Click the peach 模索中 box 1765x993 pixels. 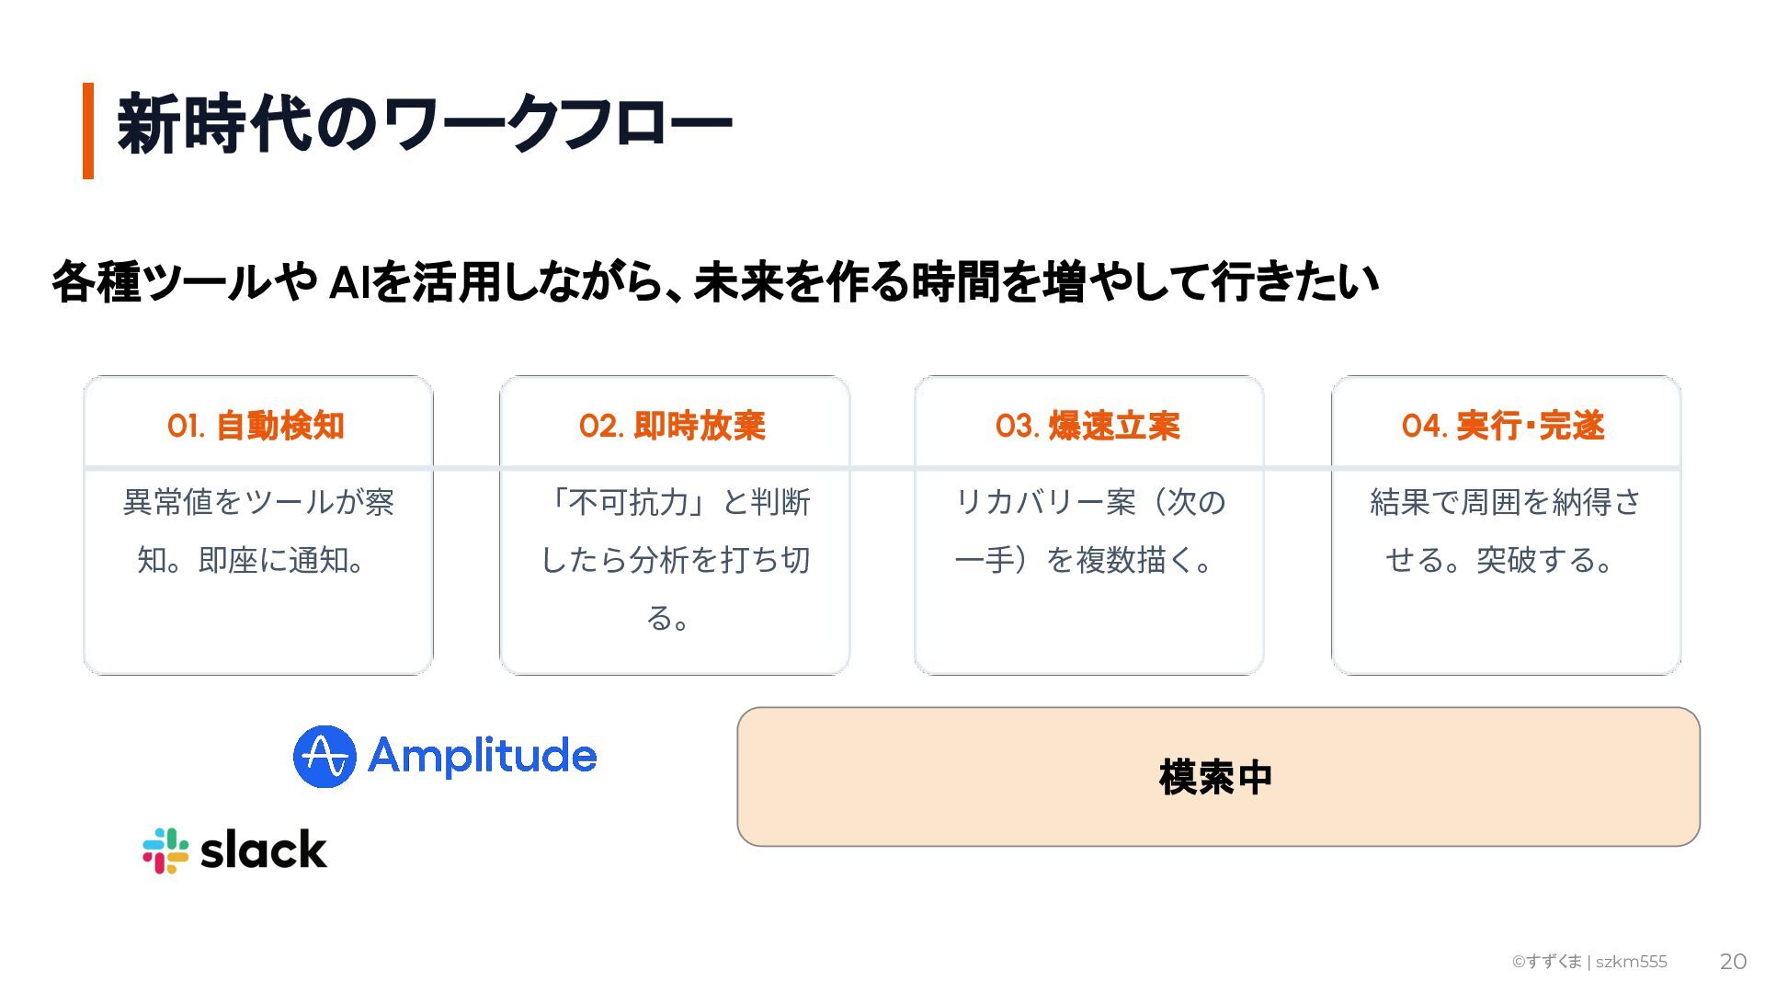click(1217, 777)
